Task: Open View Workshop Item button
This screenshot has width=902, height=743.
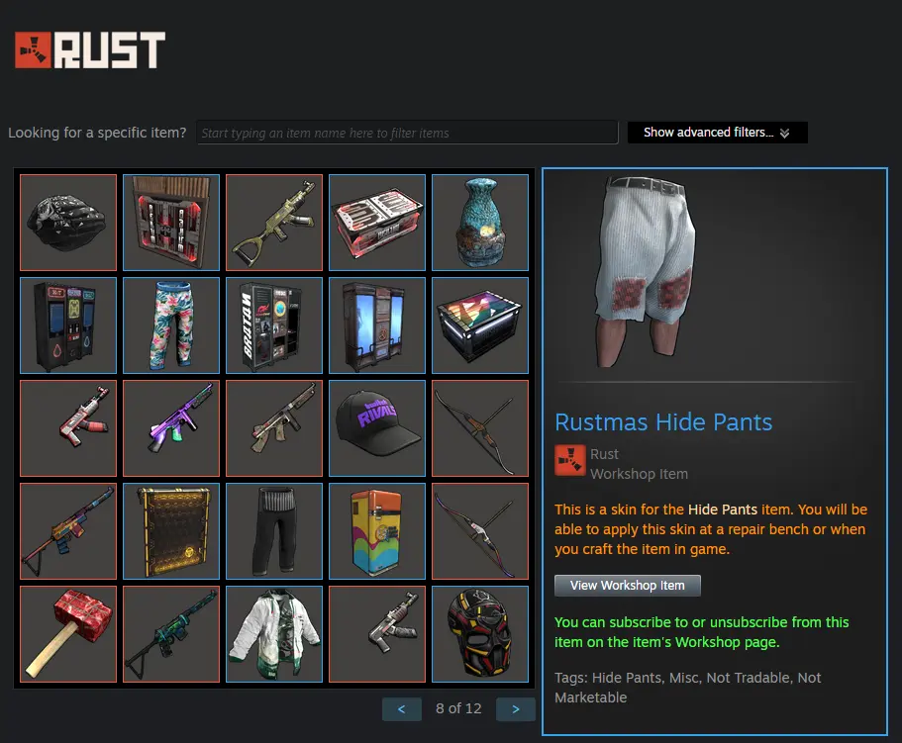Action: [628, 586]
